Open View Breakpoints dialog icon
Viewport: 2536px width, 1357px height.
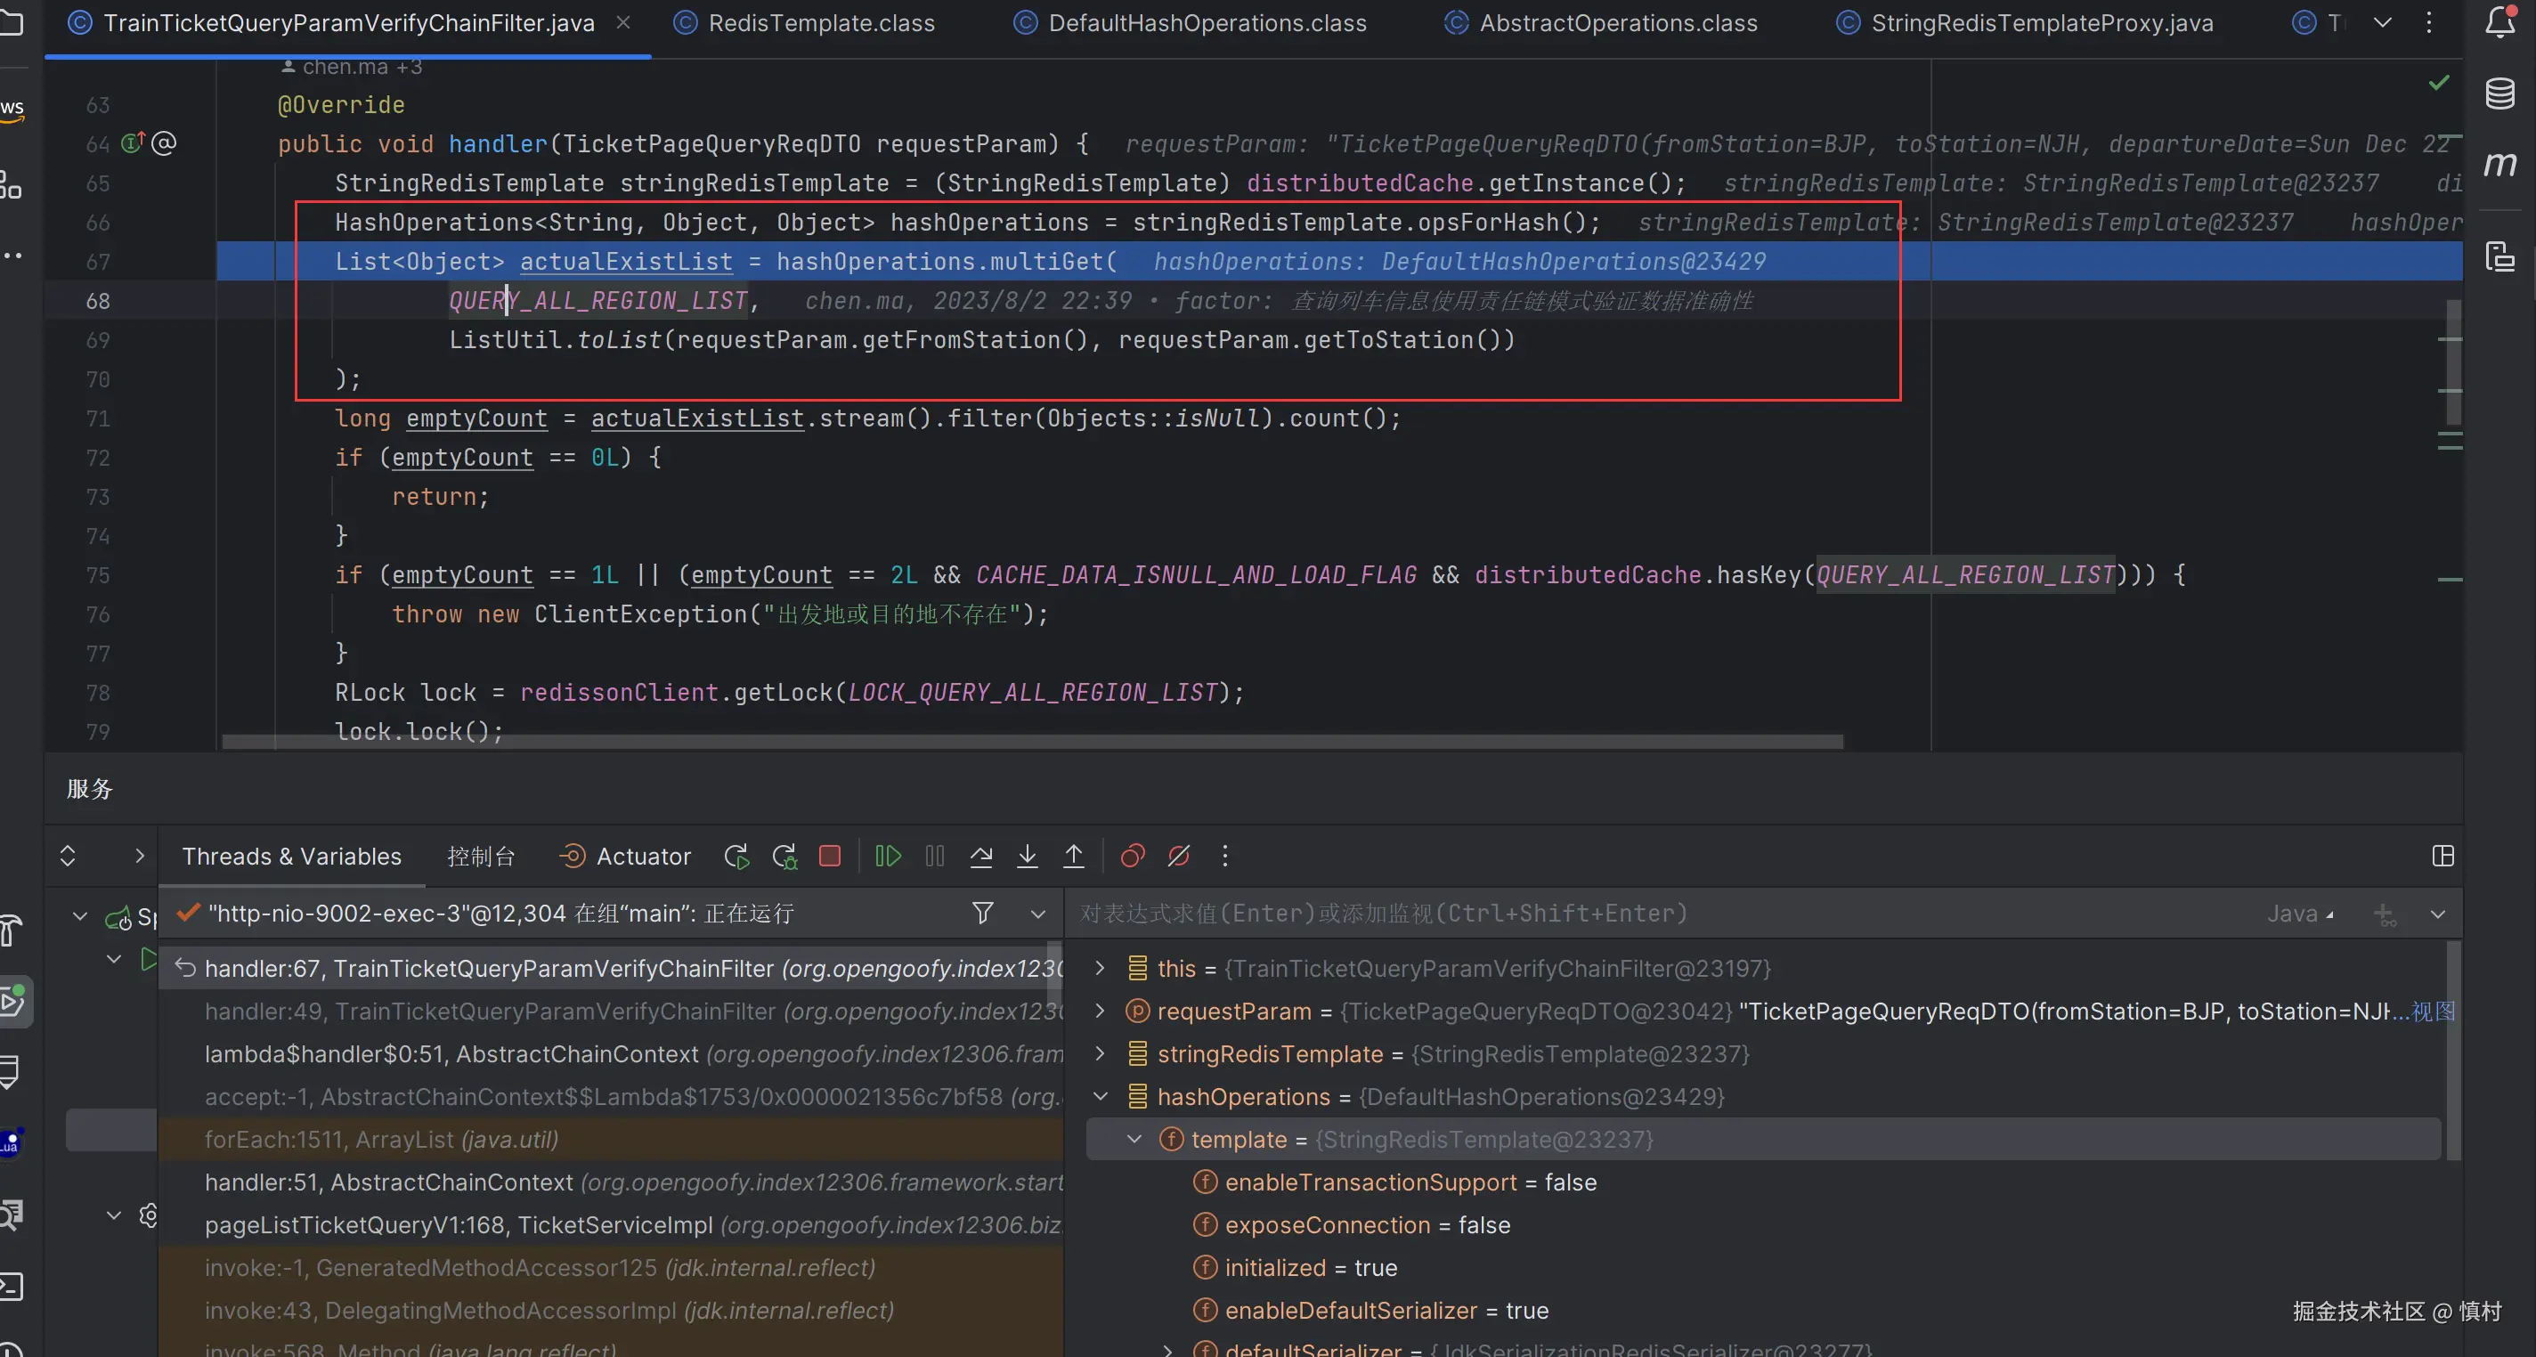1132,856
